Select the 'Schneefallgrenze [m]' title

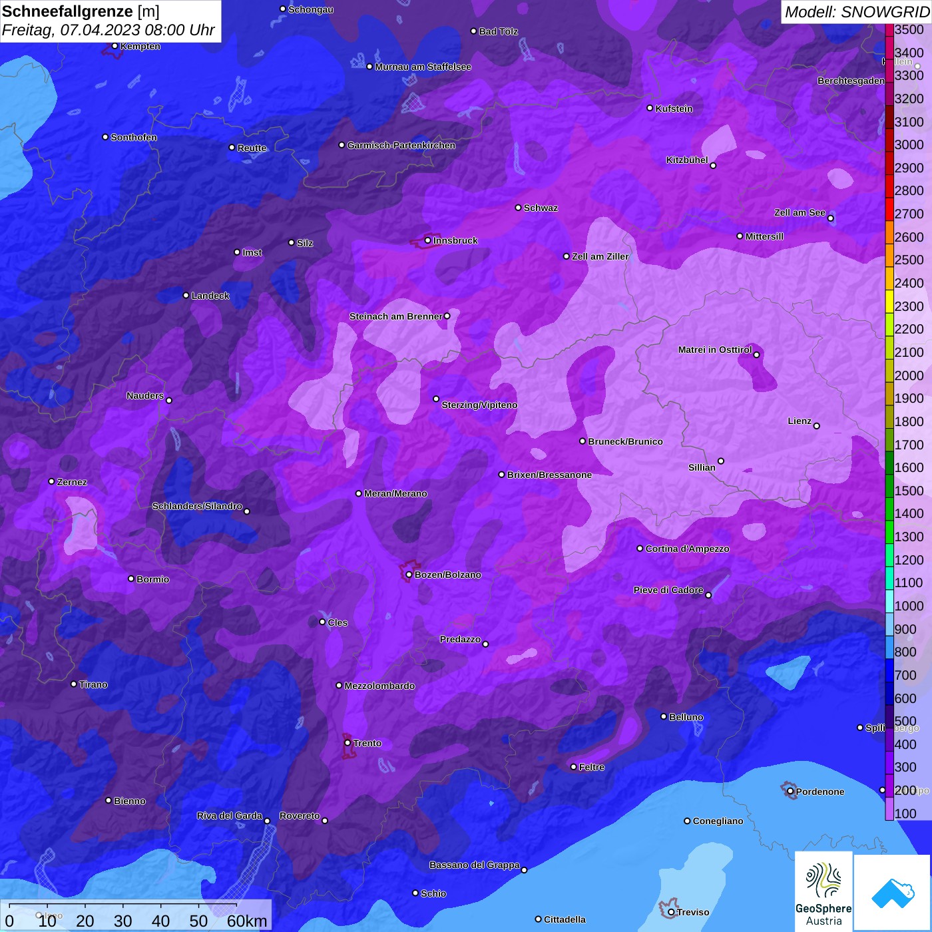tap(81, 11)
